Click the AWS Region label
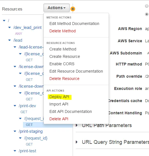The height and width of the screenshot is (156, 149). (130, 29)
